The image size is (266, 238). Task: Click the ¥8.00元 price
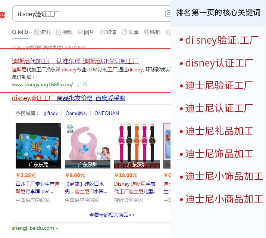pos(75,175)
